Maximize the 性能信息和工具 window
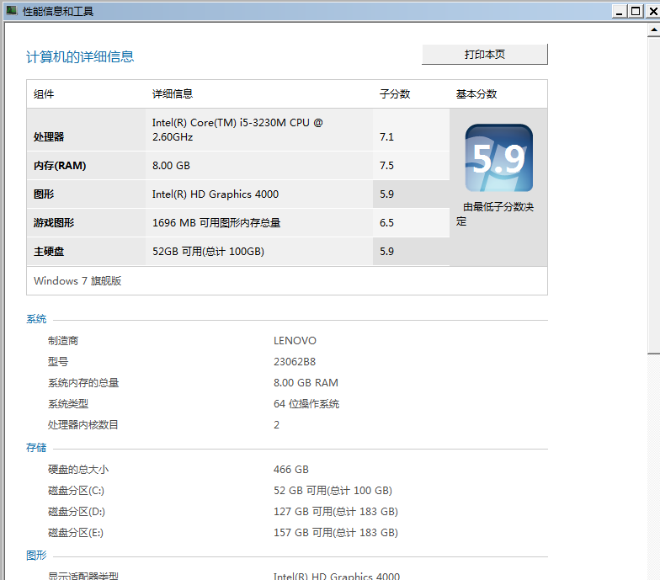This screenshot has width=660, height=580. coord(636,11)
